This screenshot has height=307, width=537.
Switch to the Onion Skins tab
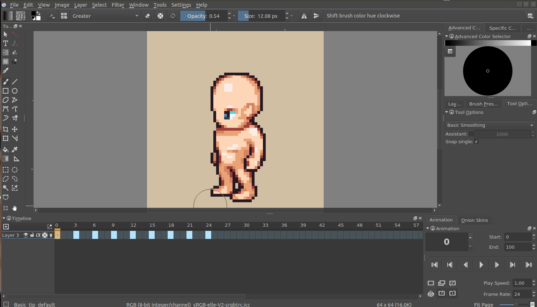[x=474, y=220]
